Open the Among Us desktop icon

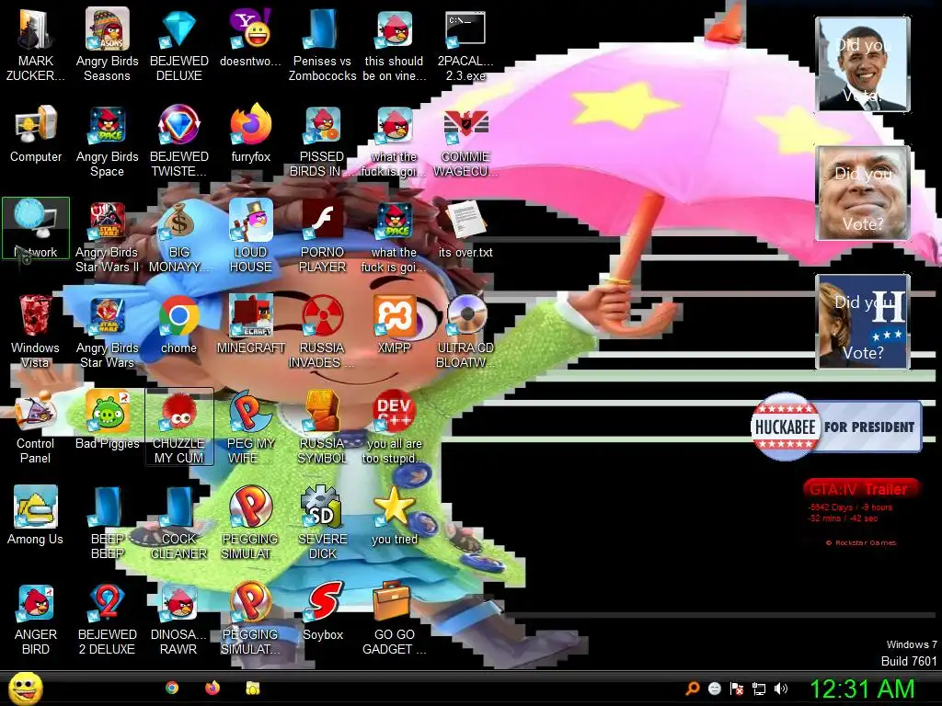click(36, 515)
